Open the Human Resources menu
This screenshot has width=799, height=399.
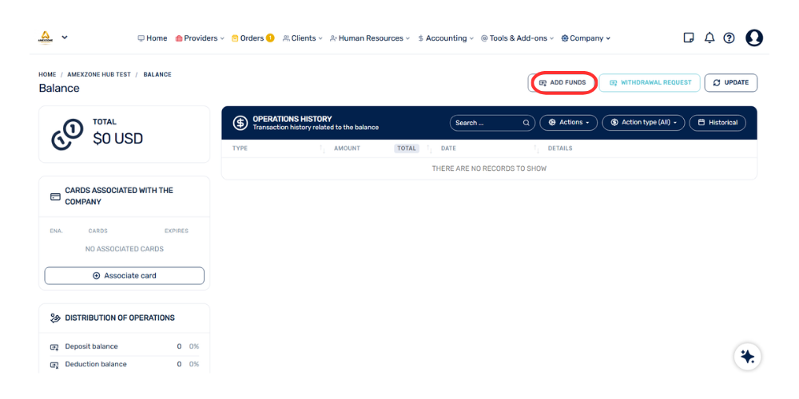pos(370,38)
